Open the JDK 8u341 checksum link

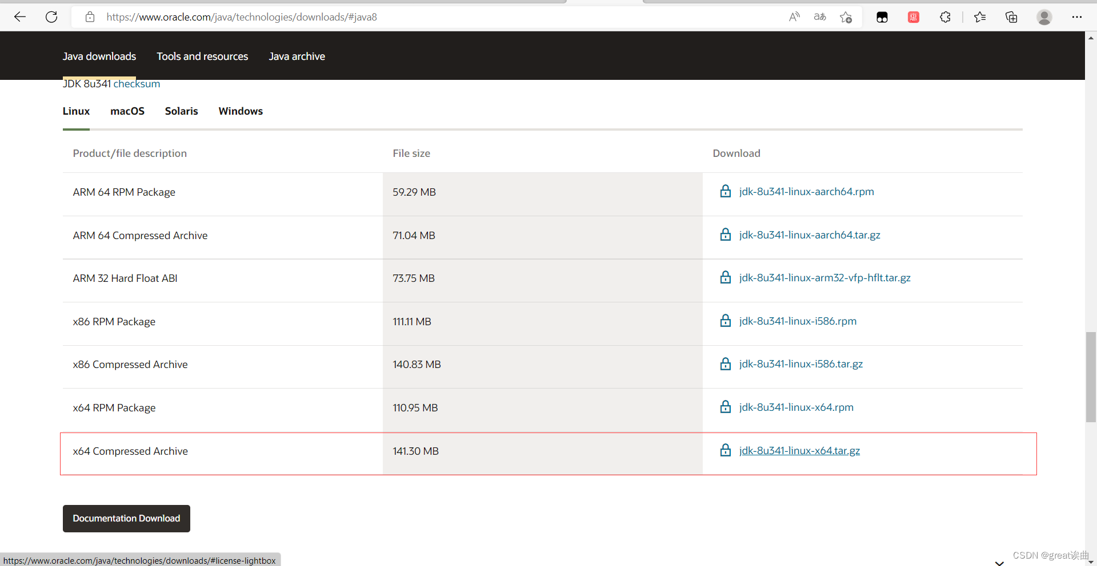tap(137, 84)
